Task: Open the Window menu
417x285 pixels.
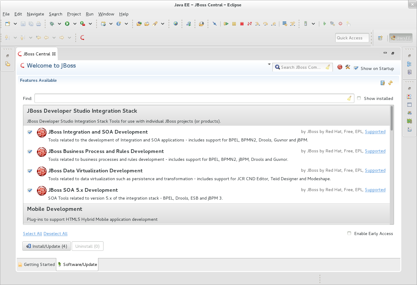Action: click(106, 14)
